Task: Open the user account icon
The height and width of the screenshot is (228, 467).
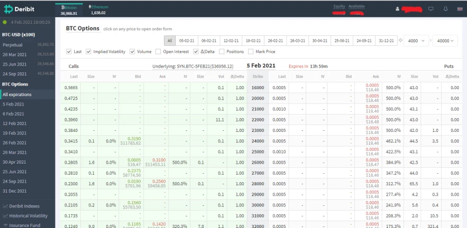Action: tap(397, 9)
